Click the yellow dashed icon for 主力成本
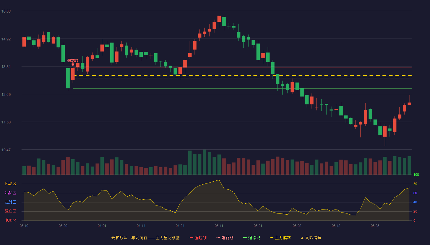 [271, 238]
